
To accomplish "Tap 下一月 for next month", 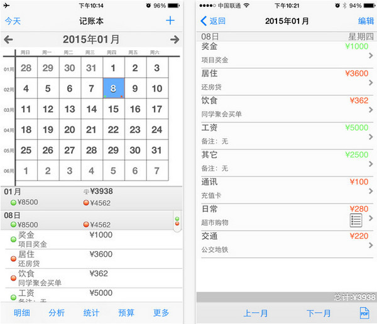I will click(319, 313).
